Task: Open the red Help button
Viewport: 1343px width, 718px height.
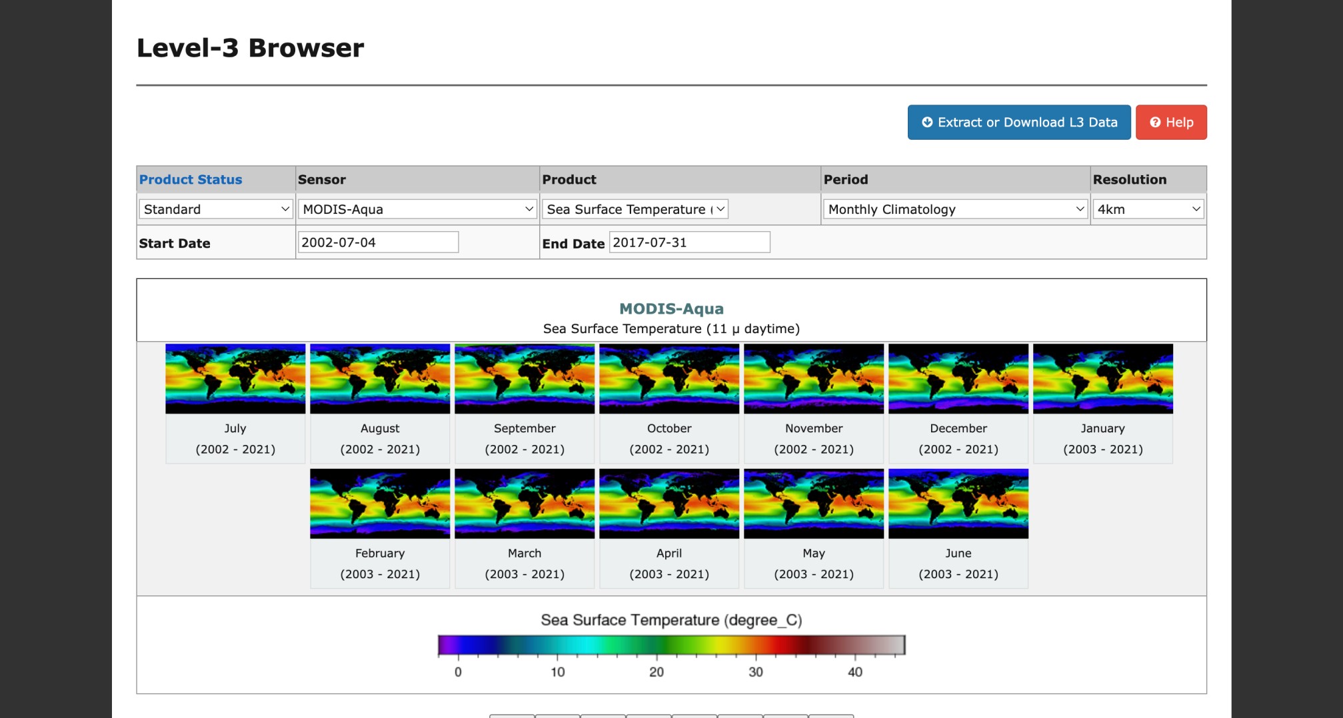Action: pos(1170,123)
